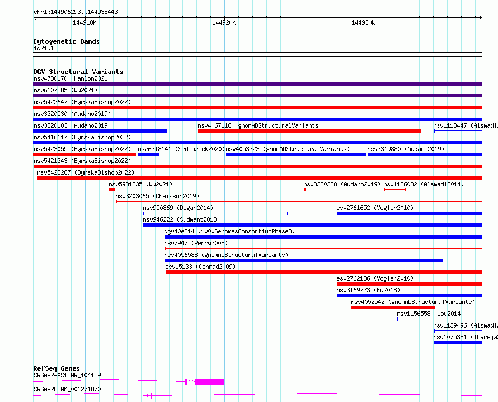The height and width of the screenshot is (402, 498).
Task: Select the 1q21.1 band label
Action: point(44,49)
